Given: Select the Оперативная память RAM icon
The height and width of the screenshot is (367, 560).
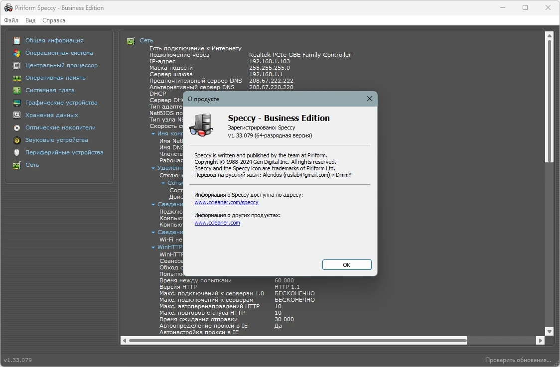Looking at the screenshot, I should [17, 78].
